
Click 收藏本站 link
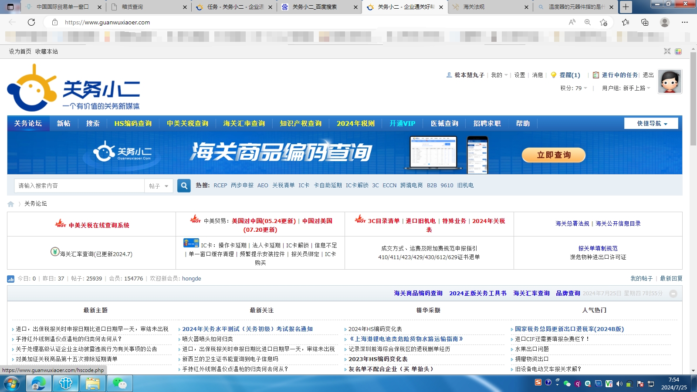pyautogui.click(x=47, y=51)
